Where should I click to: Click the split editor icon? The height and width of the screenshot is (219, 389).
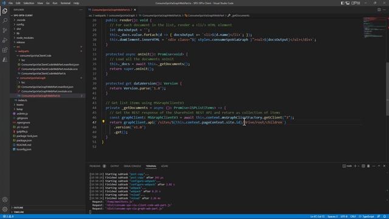pos(379,10)
